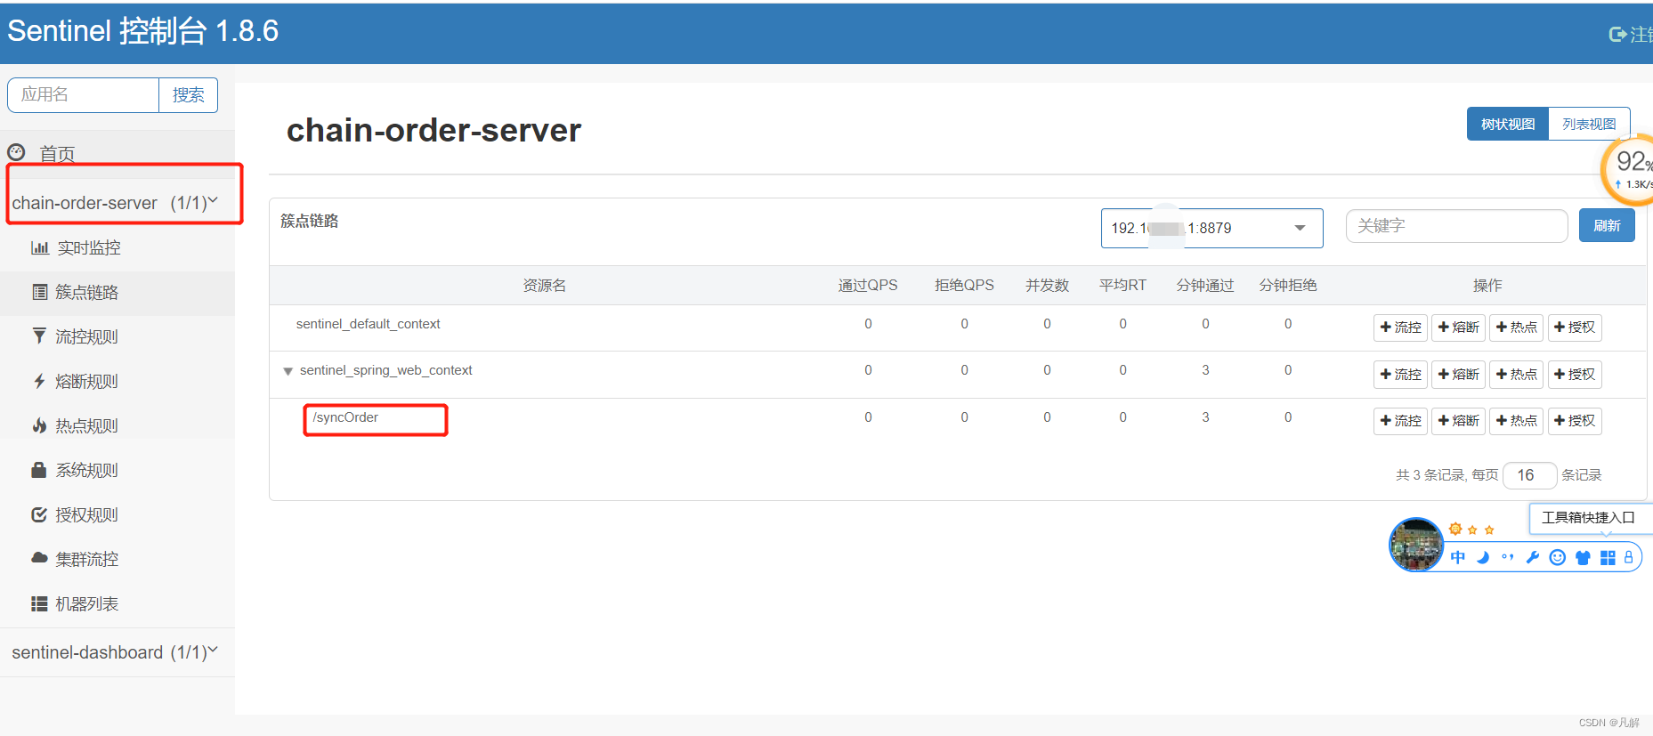Collapse sentinel_spring_web_context tree triangle
Image resolution: width=1653 pixels, height=736 pixels.
click(x=288, y=371)
